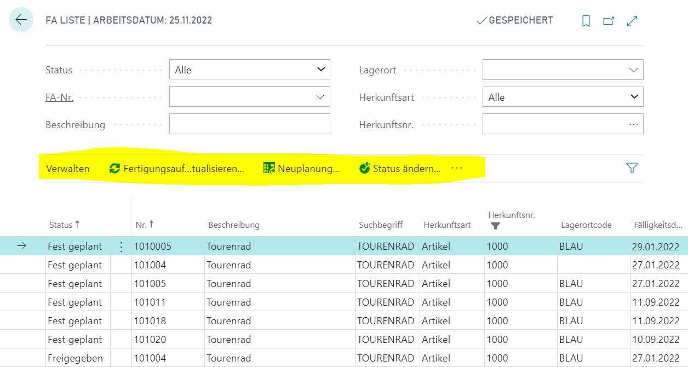Go back with the arrow button
The image size is (688, 367).
pos(21,20)
